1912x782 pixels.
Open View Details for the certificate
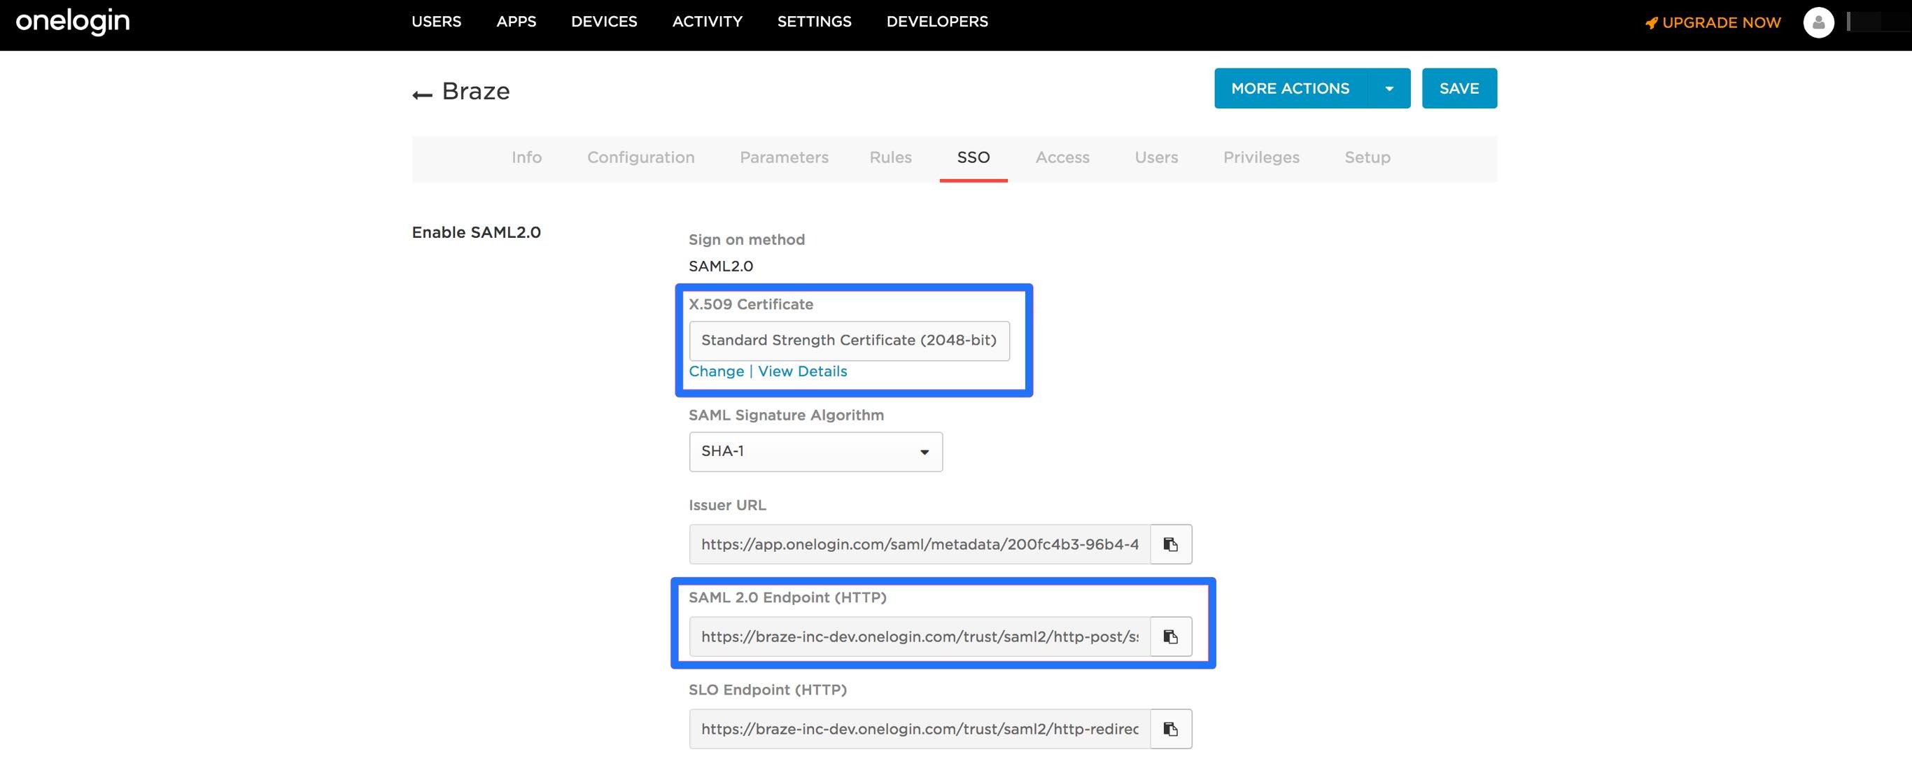click(801, 371)
